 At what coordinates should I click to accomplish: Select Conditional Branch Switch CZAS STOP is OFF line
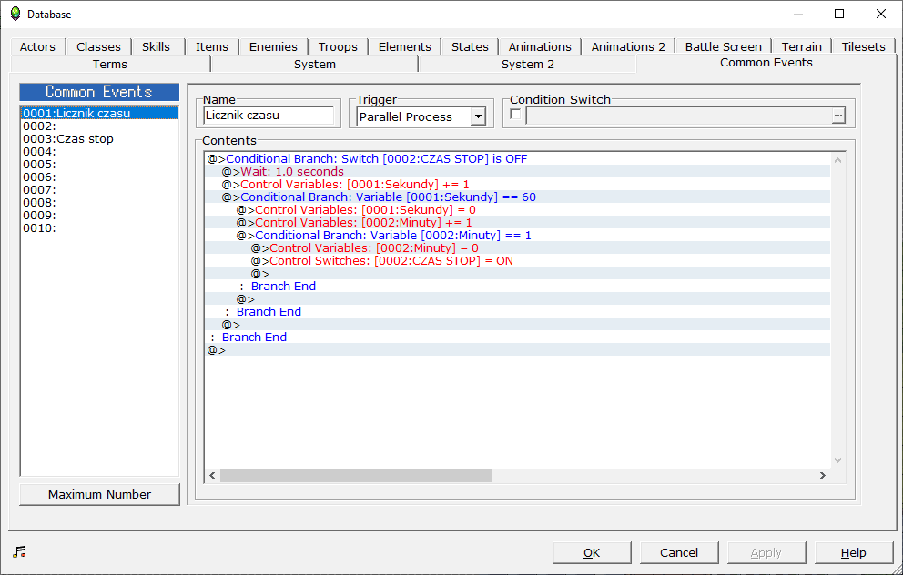[518, 159]
